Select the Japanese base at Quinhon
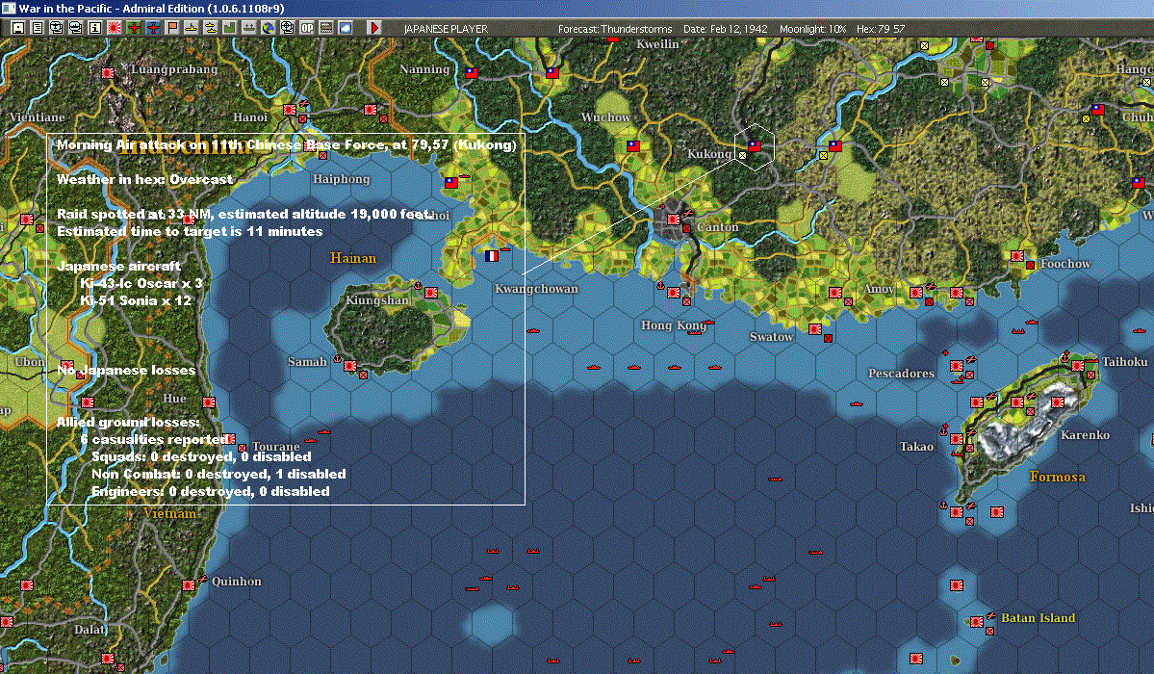The image size is (1154, 674). coord(189,585)
